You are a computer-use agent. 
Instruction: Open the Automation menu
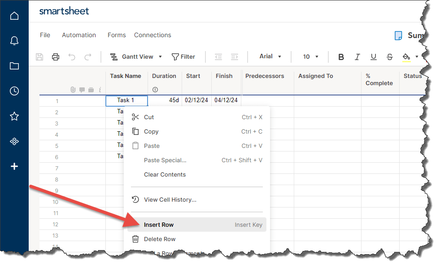point(79,35)
